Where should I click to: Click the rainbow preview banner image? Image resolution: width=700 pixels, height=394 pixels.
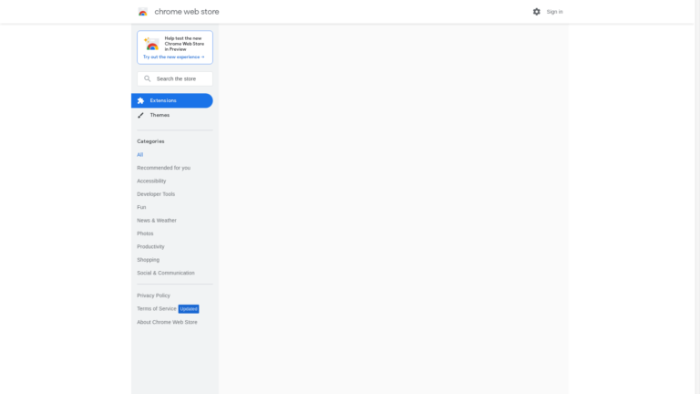click(x=151, y=44)
